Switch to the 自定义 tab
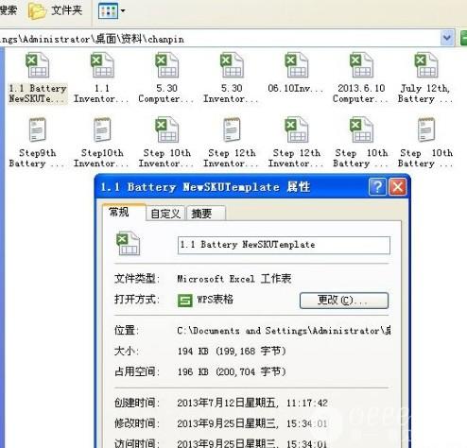This screenshot has width=467, height=448. click(165, 214)
